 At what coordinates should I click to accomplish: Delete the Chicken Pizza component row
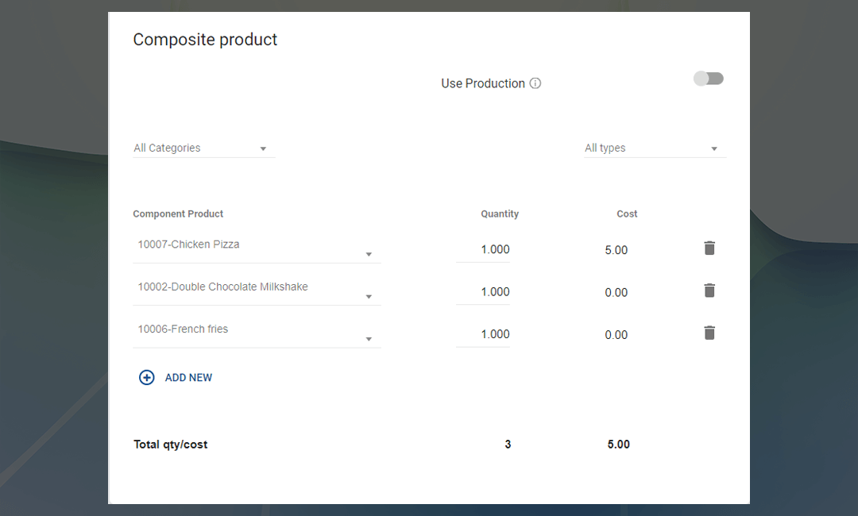709,248
